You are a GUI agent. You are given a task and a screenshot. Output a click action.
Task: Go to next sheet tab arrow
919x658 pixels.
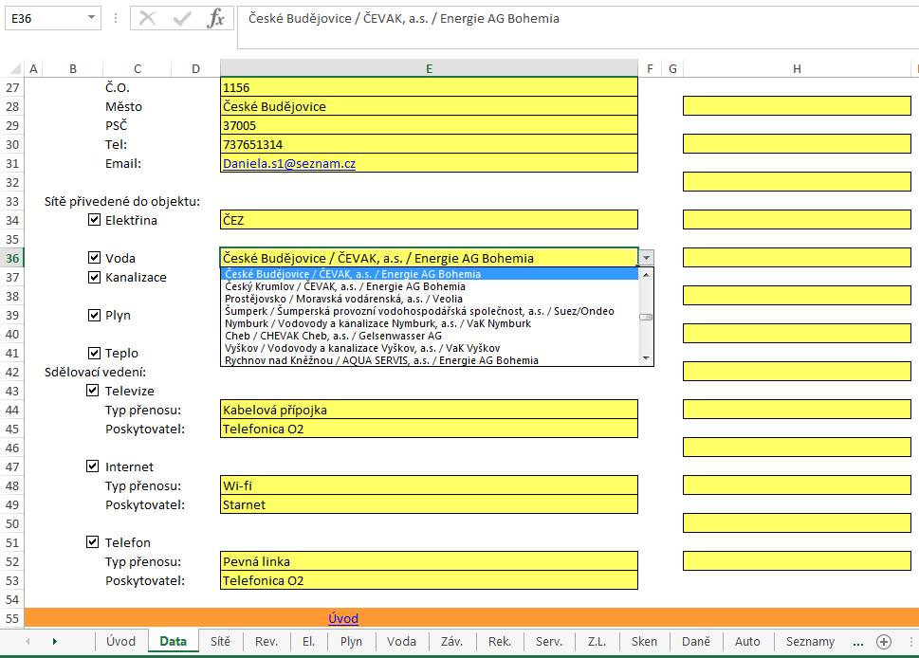tap(54, 642)
